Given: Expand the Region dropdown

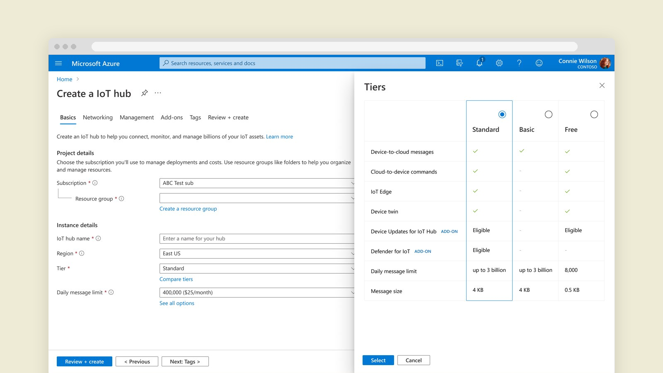Looking at the screenshot, I should click(x=257, y=254).
